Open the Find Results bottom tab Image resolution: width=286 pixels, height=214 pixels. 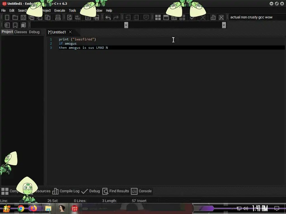coord(116,191)
